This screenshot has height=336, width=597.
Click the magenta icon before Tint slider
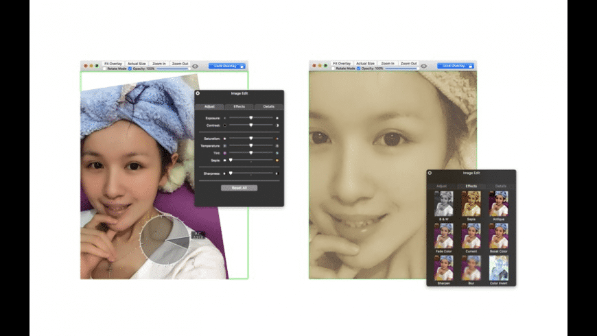[224, 153]
